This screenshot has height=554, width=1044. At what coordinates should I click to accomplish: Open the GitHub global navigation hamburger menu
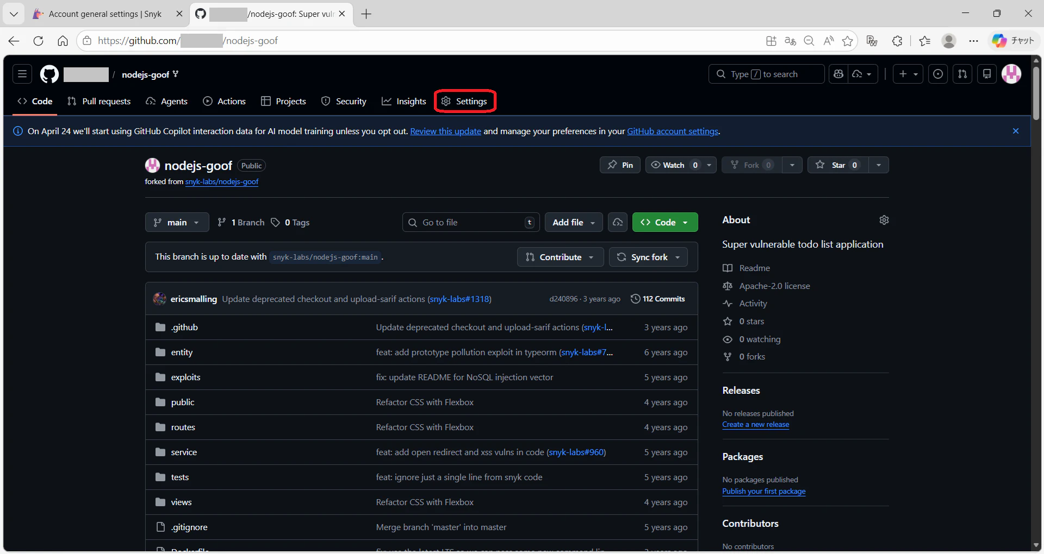click(x=22, y=74)
